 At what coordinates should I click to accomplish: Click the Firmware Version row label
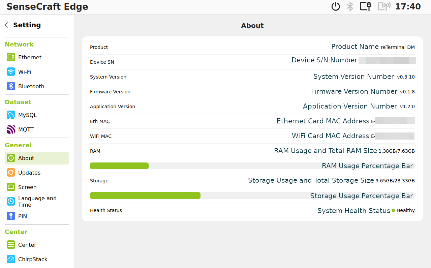click(110, 92)
